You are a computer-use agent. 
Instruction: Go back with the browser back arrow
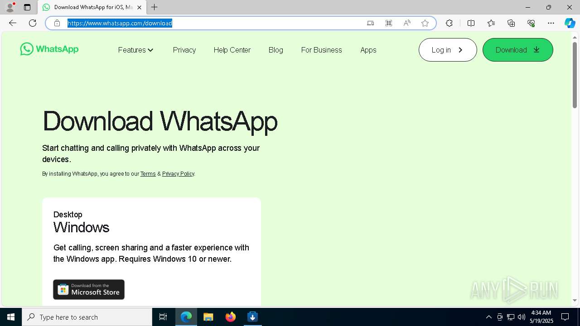(x=13, y=23)
